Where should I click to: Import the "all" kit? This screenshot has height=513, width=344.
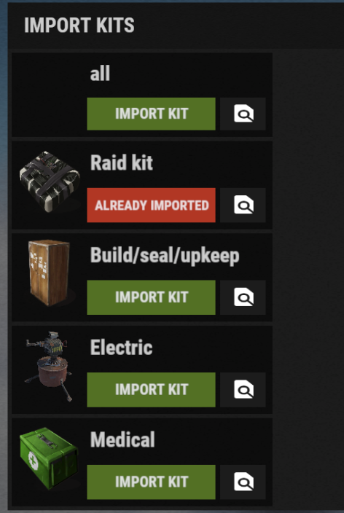click(x=151, y=114)
